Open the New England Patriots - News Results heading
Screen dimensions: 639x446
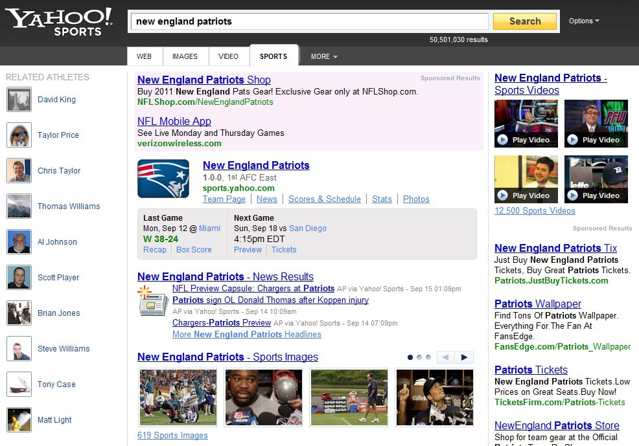pos(226,276)
